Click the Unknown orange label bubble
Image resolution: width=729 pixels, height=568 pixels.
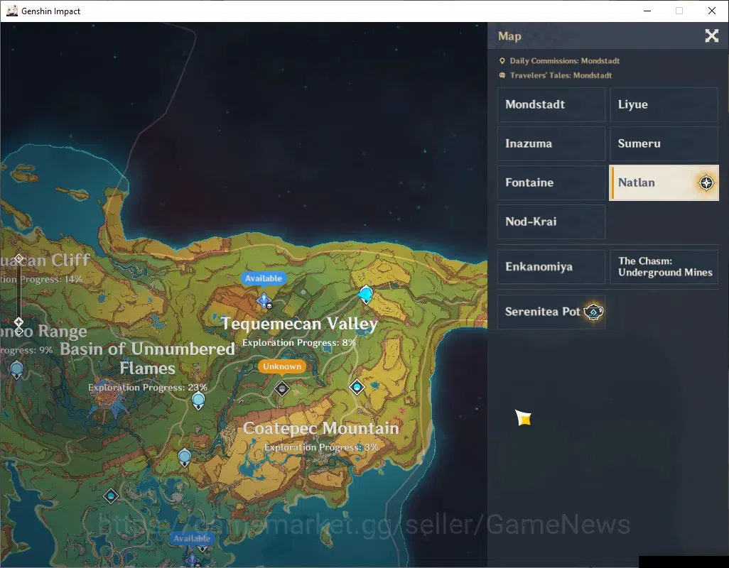coord(282,366)
